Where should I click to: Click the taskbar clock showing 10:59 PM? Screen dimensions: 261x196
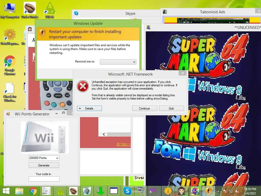click(x=250, y=191)
